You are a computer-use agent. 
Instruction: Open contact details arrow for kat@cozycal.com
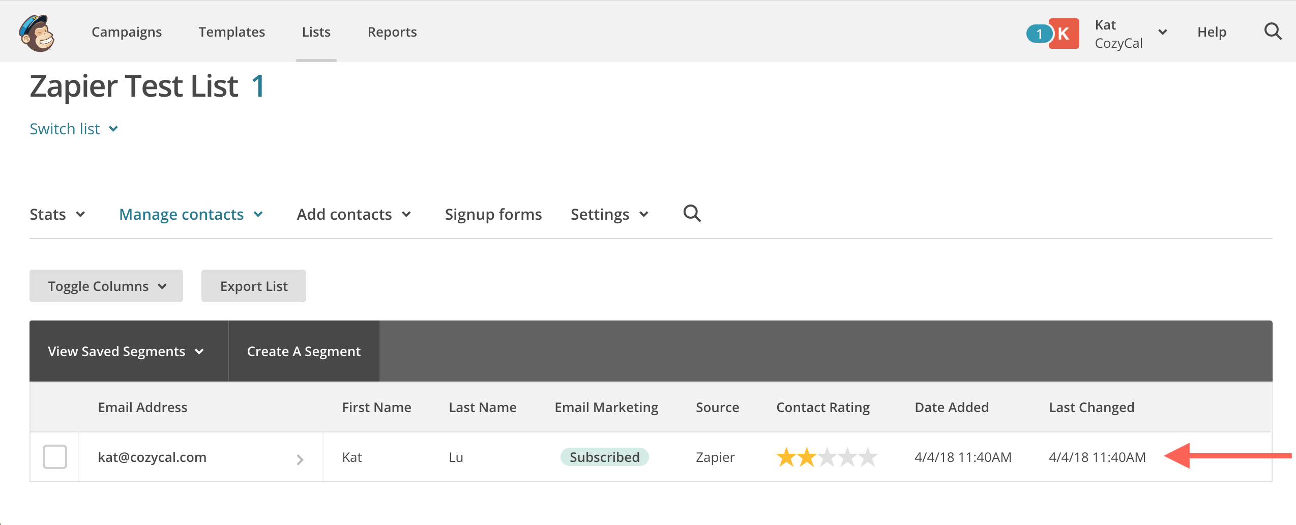[300, 459]
